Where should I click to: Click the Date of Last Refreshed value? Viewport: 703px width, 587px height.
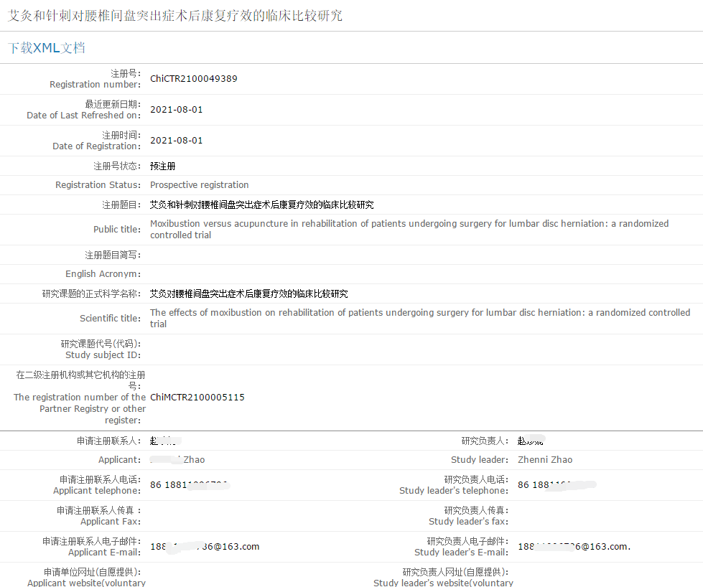point(176,110)
